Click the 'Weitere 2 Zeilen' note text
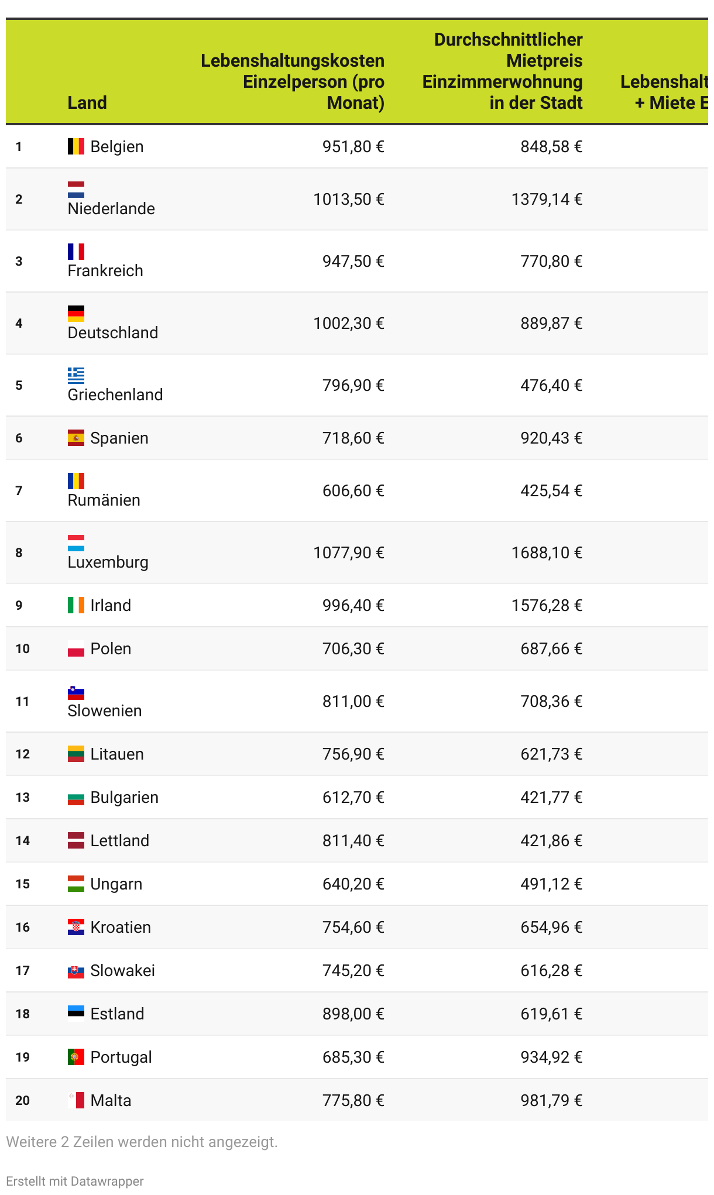Viewport: 714px width, 1195px height. pos(142,1142)
